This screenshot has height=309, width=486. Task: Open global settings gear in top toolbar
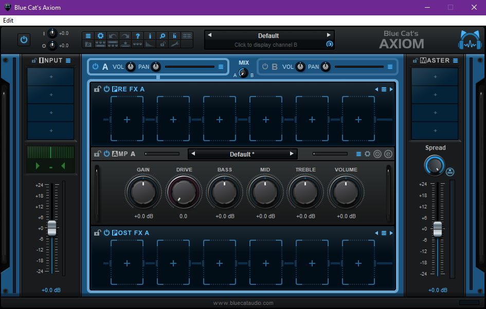pyautogui.click(x=100, y=36)
